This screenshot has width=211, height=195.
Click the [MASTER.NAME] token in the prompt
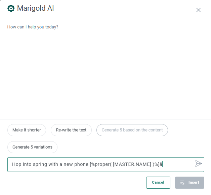pyautogui.click(x=132, y=164)
